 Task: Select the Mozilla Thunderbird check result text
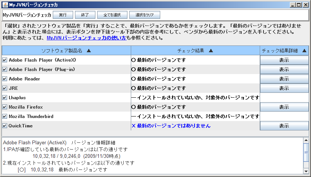[195, 116]
